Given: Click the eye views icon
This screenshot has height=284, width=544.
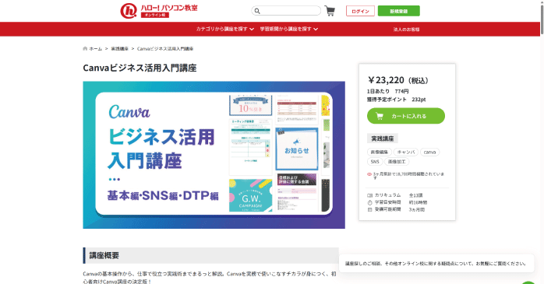Looking at the screenshot, I should [369, 174].
